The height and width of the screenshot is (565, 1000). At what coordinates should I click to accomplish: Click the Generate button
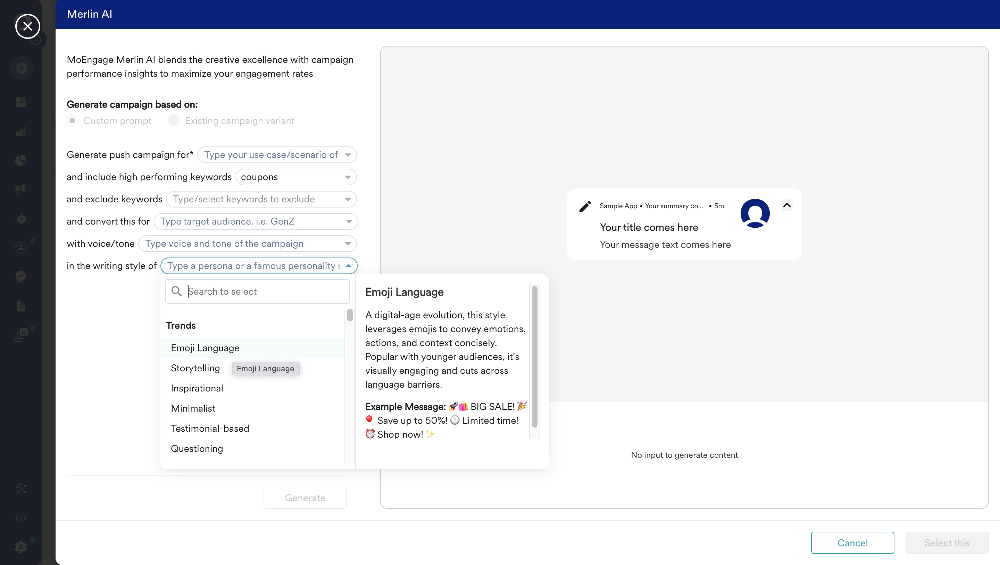[x=305, y=498]
